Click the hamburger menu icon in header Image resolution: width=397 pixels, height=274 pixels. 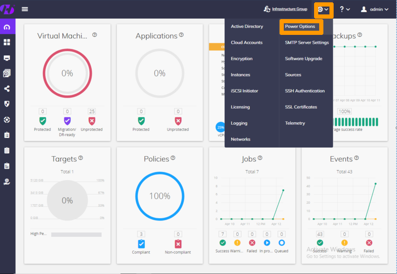(x=25, y=9)
